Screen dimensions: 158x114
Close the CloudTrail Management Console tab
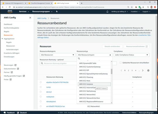pos(51,3)
